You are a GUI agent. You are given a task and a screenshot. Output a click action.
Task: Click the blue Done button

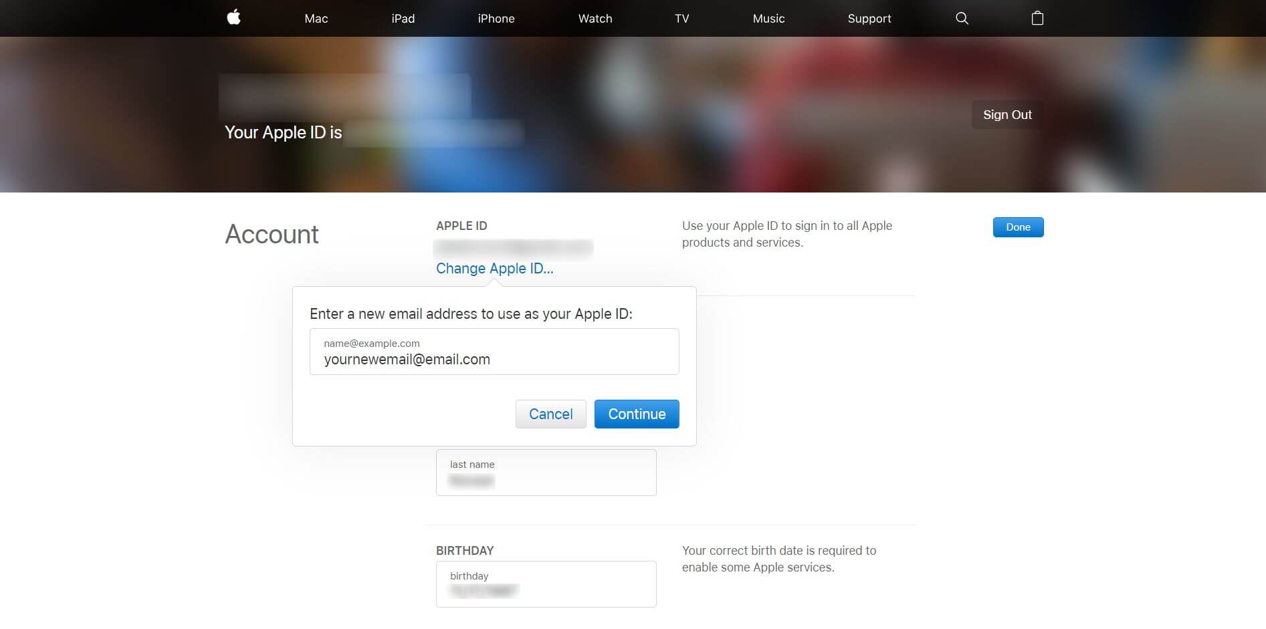coord(1018,227)
